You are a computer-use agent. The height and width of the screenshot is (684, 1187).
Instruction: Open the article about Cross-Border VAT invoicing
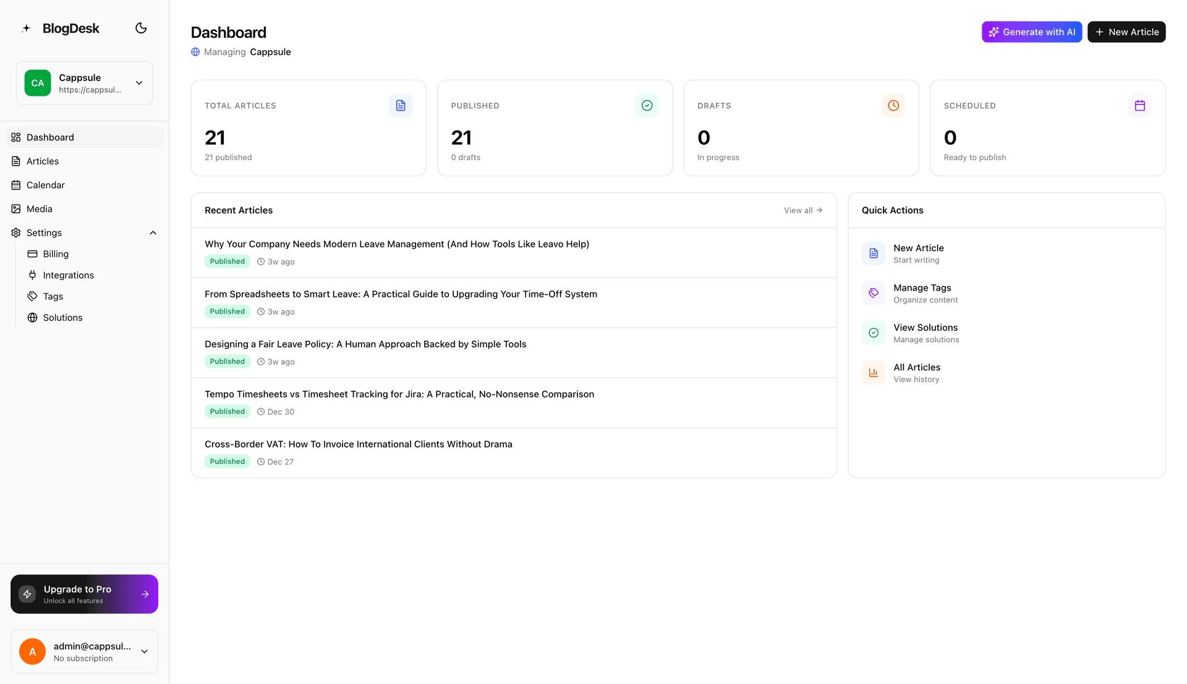coord(359,443)
